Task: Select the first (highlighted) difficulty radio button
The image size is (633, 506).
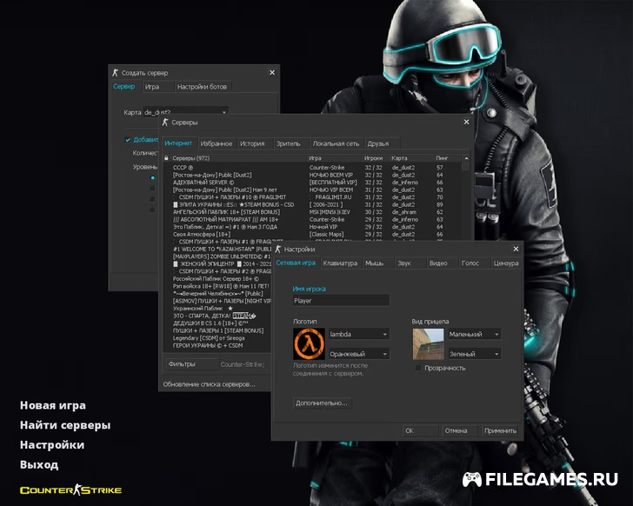Action: [152, 177]
